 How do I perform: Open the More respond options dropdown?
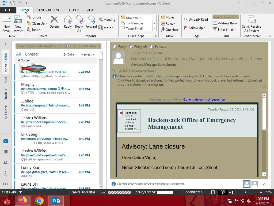pyautogui.click(x=106, y=28)
